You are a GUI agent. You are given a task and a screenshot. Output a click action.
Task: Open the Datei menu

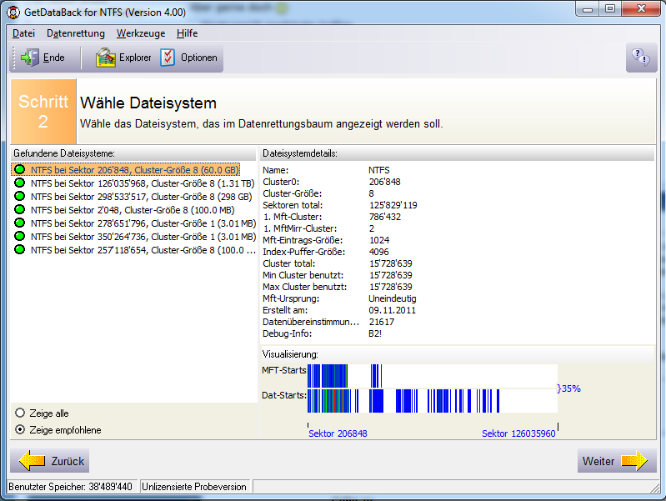coord(24,33)
